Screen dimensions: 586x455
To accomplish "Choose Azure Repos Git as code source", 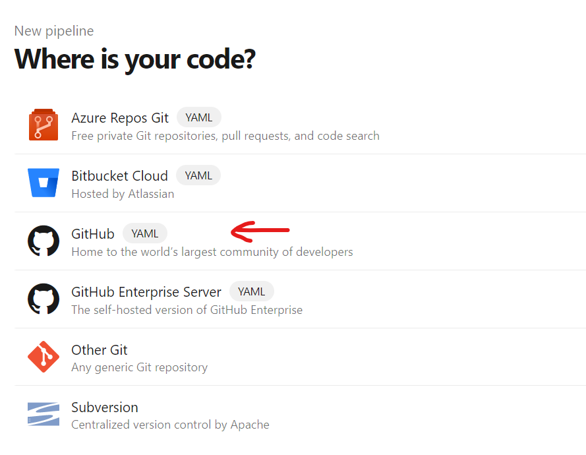I will pyautogui.click(x=120, y=118).
